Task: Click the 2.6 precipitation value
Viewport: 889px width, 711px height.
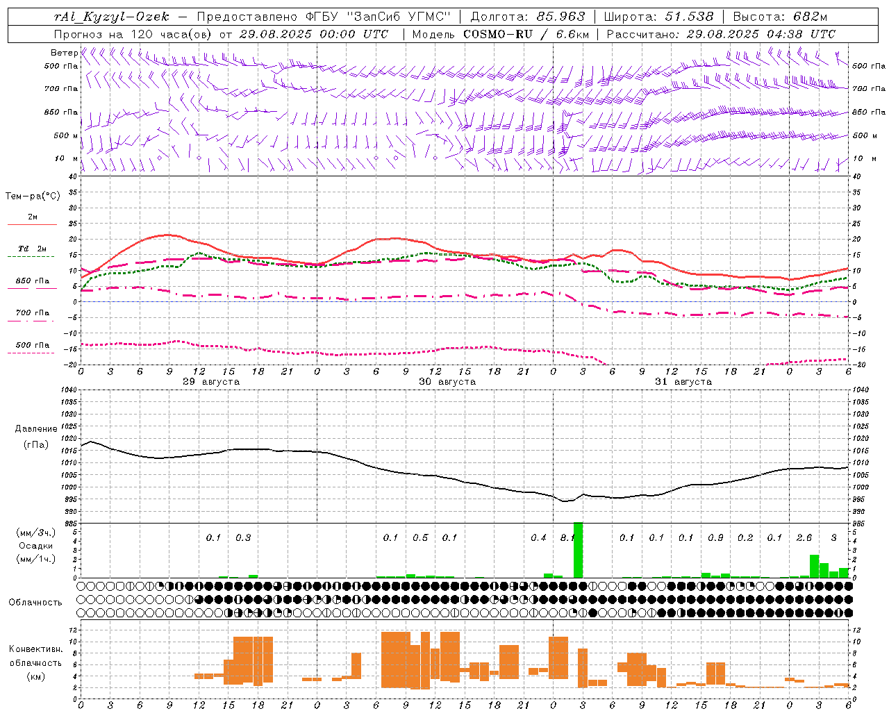Action: click(x=804, y=537)
